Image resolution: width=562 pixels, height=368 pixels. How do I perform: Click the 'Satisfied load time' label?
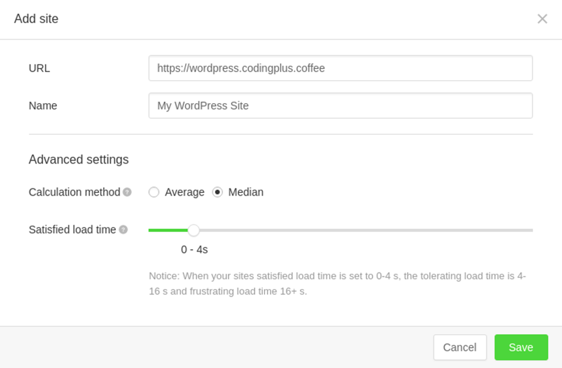tap(72, 229)
